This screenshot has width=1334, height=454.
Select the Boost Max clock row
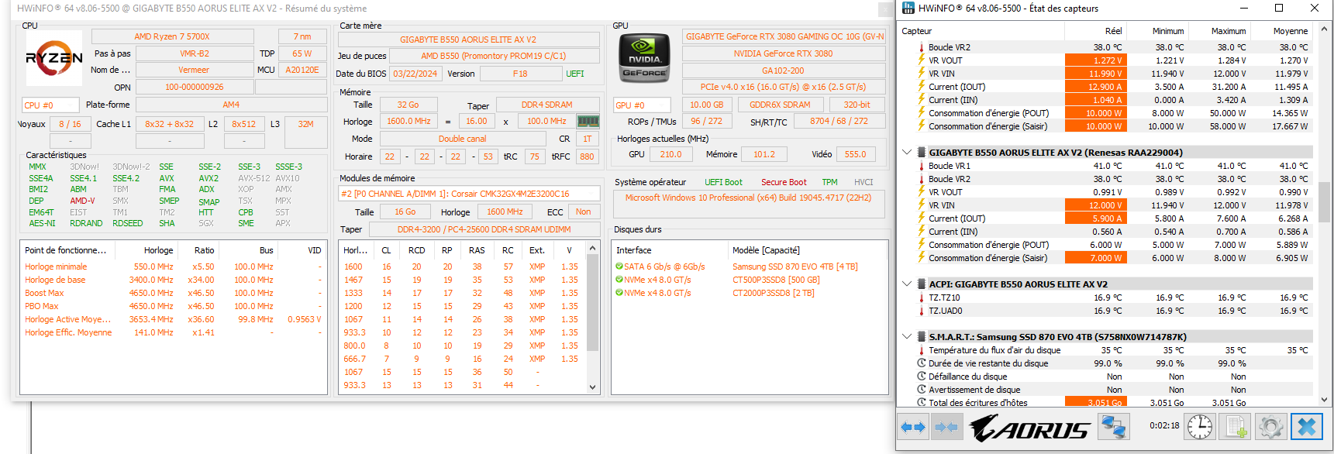pos(174,293)
